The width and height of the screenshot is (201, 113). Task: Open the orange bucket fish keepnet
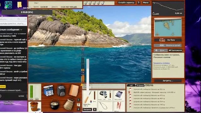34,106
